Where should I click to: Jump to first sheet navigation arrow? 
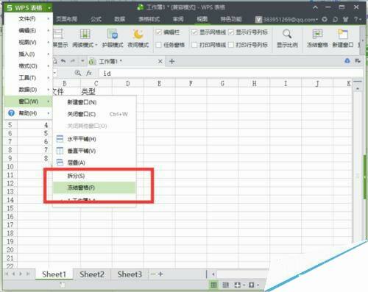[7, 274]
